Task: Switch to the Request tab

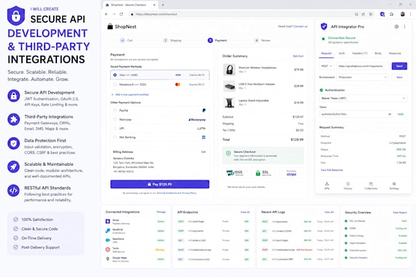Action: click(x=326, y=53)
